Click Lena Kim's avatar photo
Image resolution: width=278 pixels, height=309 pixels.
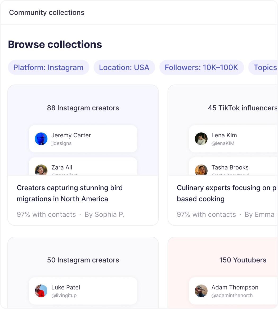(201, 139)
